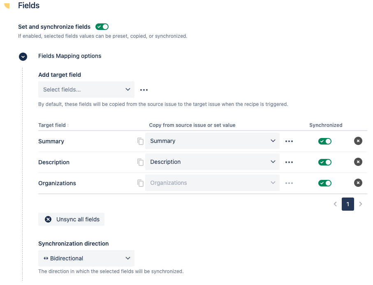
Task: Click the ellipsis next to Select fields
Action: pyautogui.click(x=144, y=90)
